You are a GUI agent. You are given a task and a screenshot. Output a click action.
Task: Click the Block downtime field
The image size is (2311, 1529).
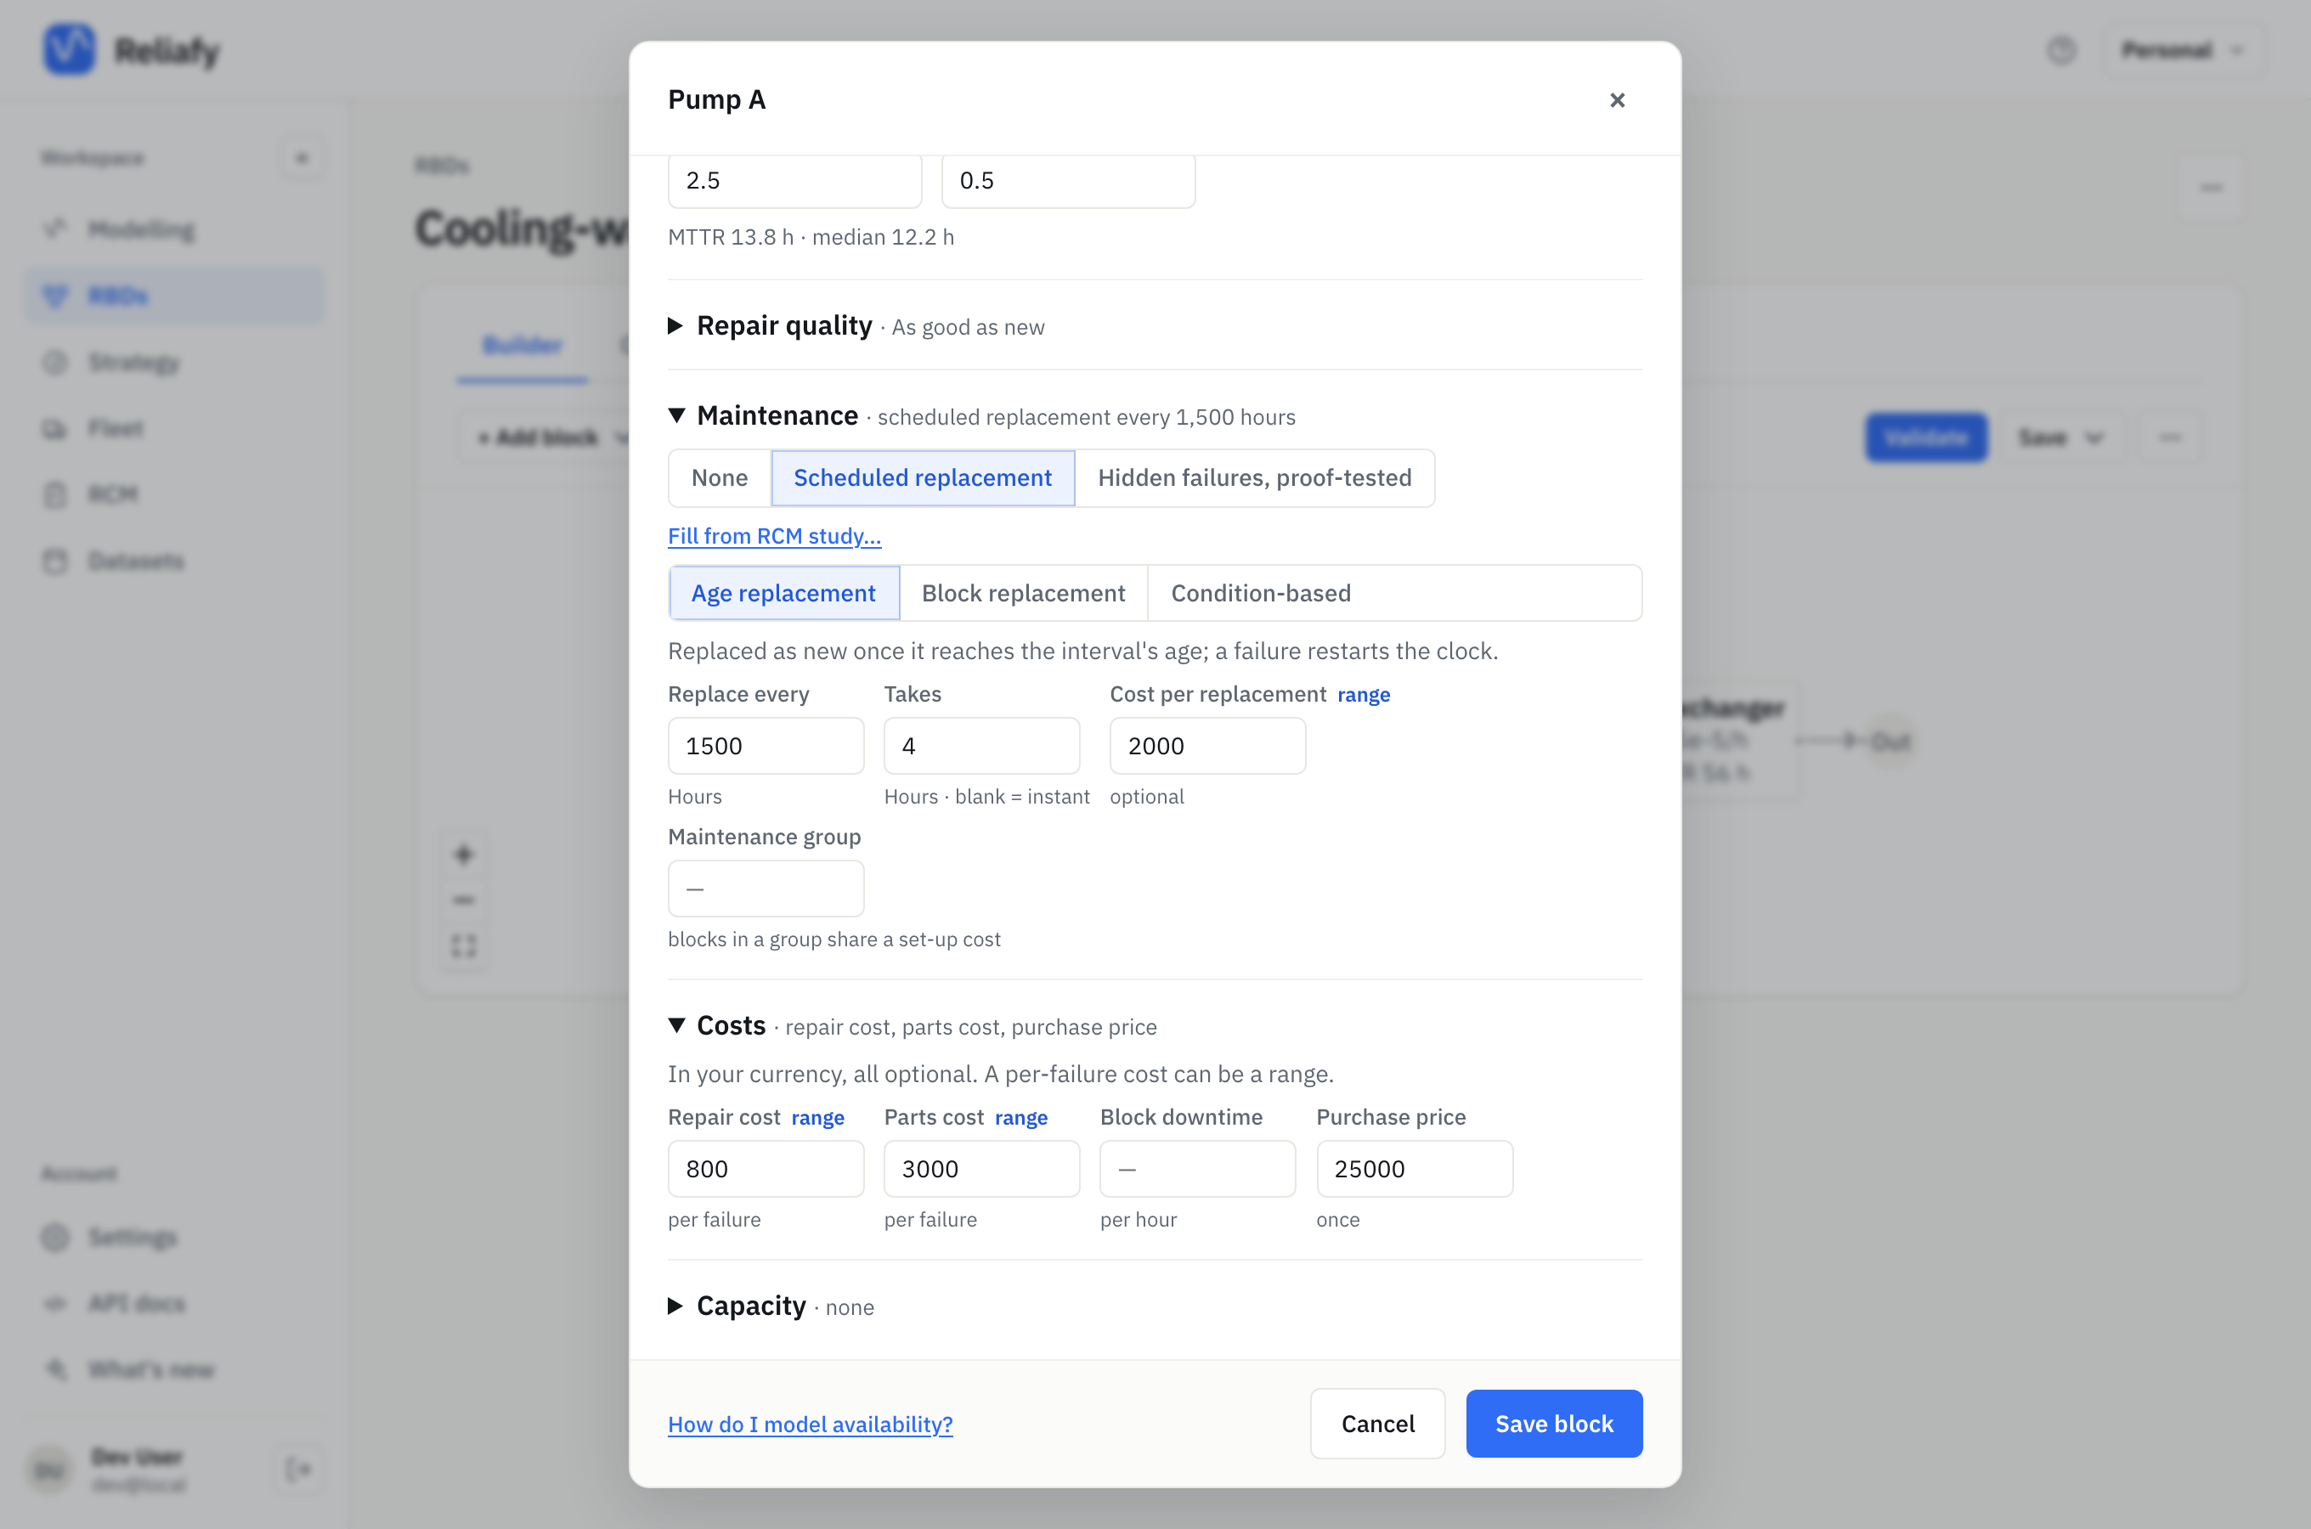(1197, 1168)
